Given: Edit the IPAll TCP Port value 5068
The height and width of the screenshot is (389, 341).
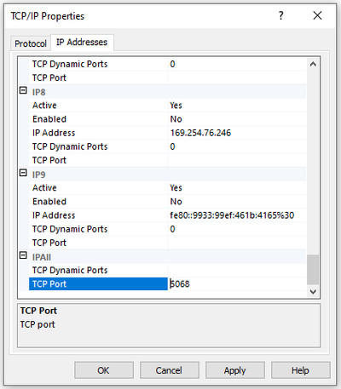Looking at the screenshot, I should pos(237,283).
